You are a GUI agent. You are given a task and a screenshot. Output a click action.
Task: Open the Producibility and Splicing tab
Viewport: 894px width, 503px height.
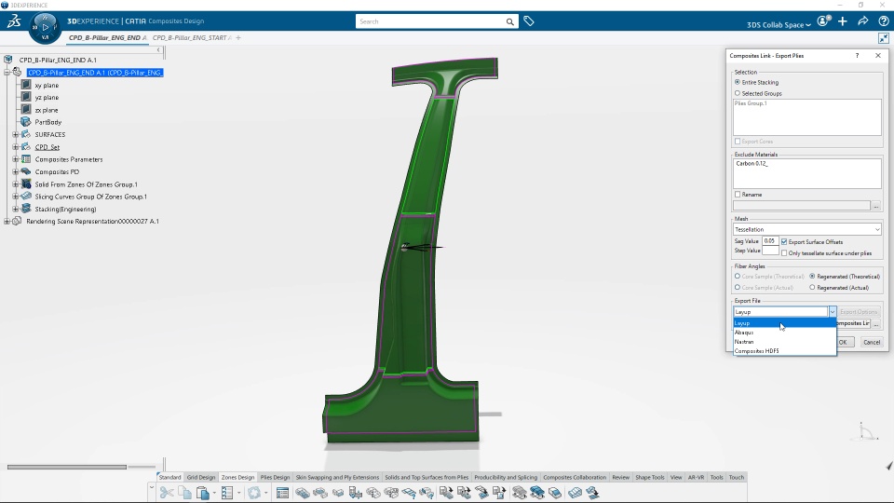click(x=506, y=477)
